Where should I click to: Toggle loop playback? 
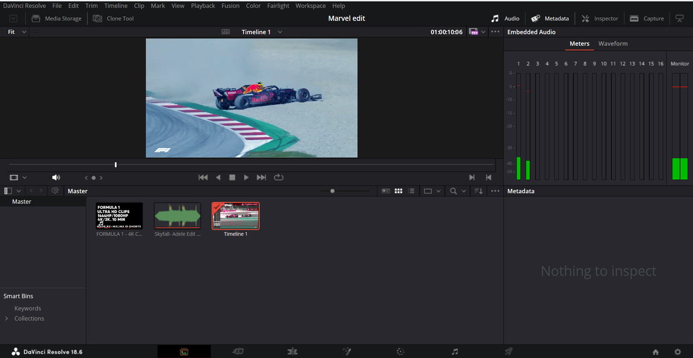(279, 177)
